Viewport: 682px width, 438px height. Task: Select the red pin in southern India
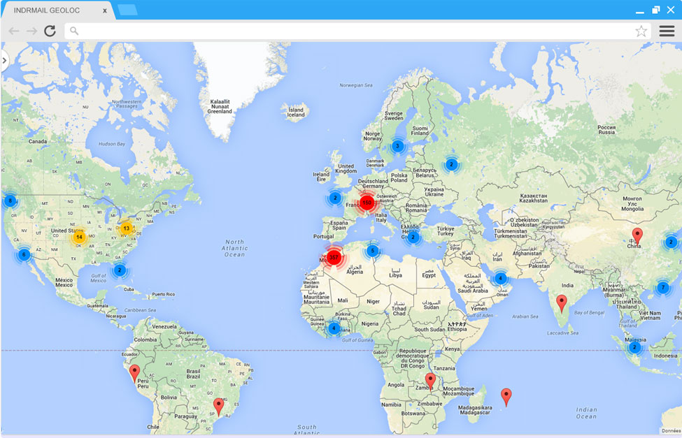(562, 303)
